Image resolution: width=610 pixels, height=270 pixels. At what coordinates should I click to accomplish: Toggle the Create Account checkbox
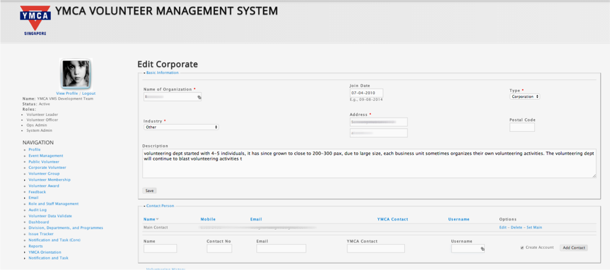coord(521,248)
